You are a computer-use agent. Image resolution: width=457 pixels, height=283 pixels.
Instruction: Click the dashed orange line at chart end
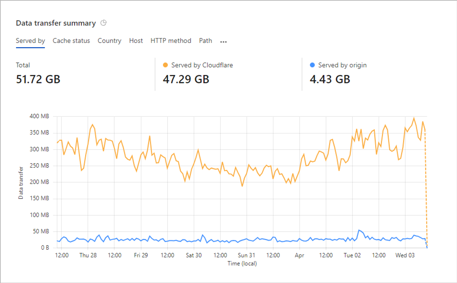[426, 190]
